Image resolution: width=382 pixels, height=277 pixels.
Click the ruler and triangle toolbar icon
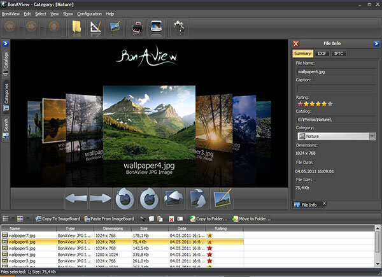point(96,27)
